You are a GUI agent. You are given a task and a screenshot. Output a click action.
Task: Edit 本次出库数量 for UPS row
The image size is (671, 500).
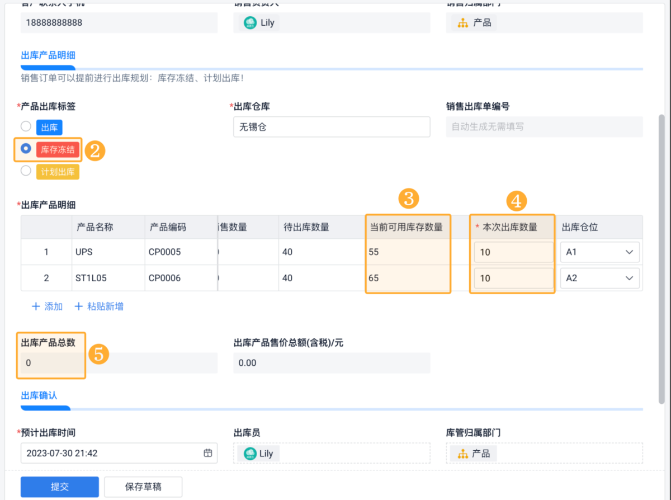514,252
